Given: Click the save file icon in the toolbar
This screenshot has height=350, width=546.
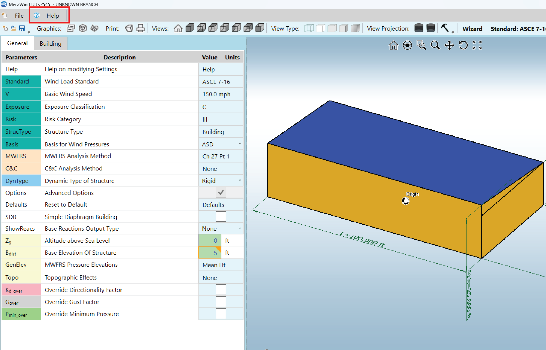Looking at the screenshot, I should click(x=22, y=28).
